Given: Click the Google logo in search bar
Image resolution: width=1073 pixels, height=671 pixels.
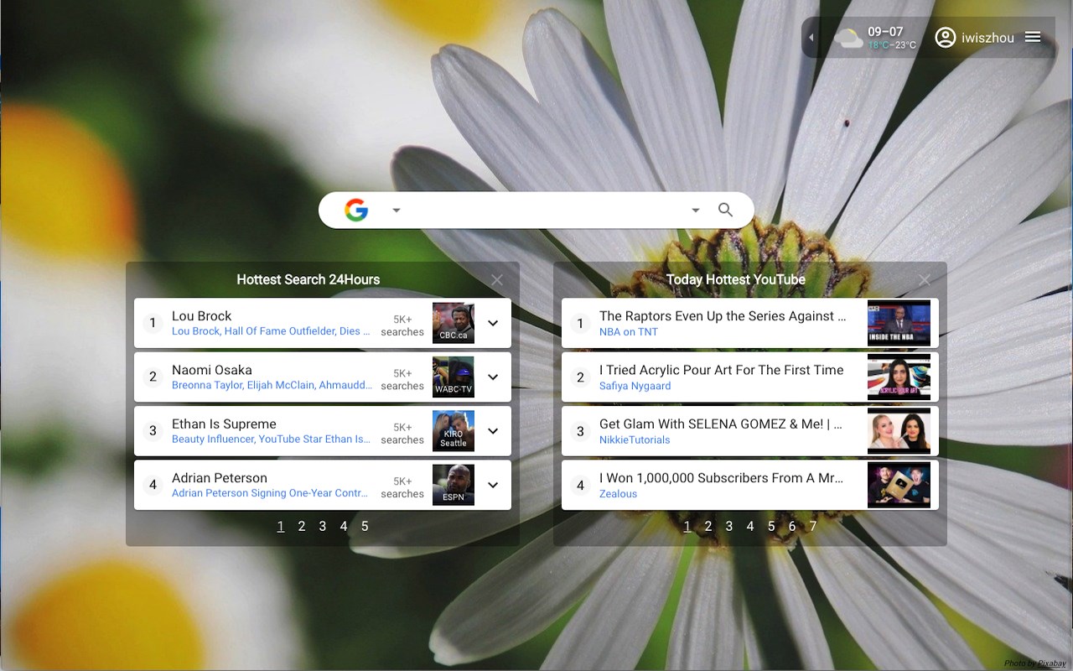Looking at the screenshot, I should [x=356, y=211].
